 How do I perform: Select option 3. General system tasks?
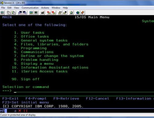click(41, 40)
